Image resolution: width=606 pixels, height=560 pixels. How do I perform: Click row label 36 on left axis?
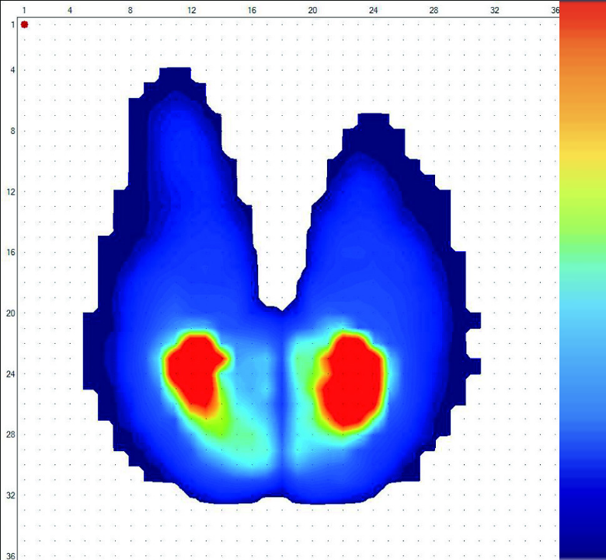coord(11,556)
